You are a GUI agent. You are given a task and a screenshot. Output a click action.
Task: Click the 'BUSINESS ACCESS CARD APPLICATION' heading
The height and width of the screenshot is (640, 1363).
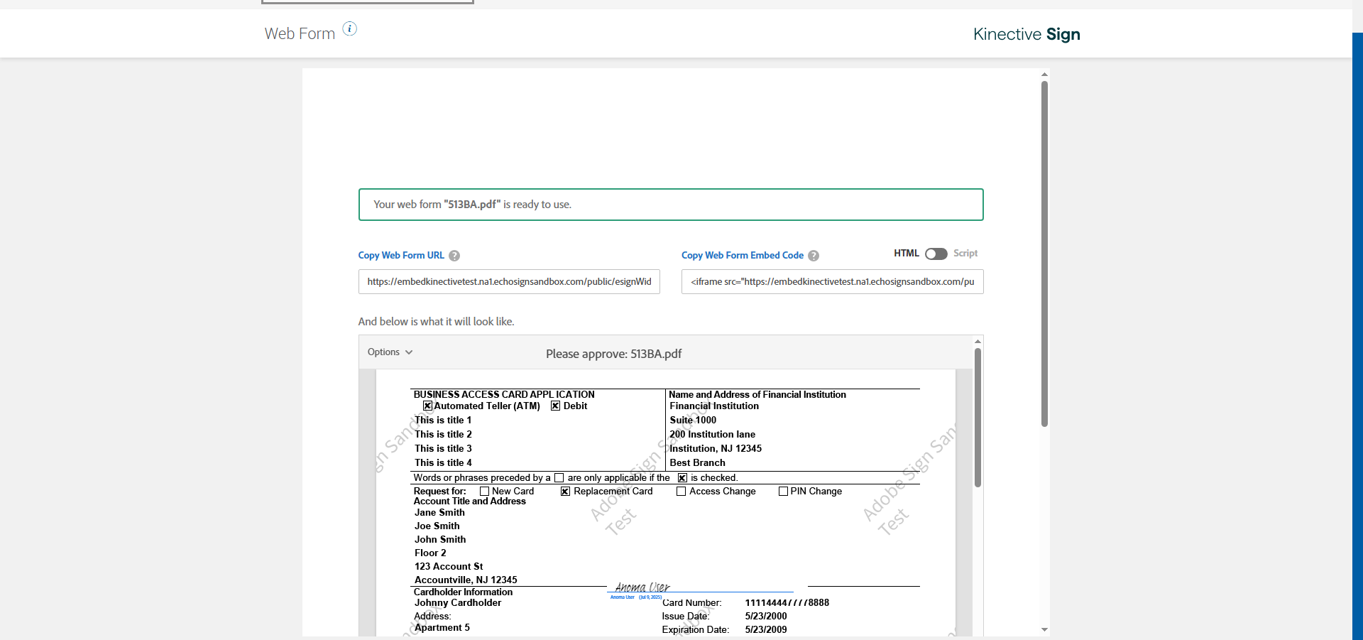coord(504,395)
